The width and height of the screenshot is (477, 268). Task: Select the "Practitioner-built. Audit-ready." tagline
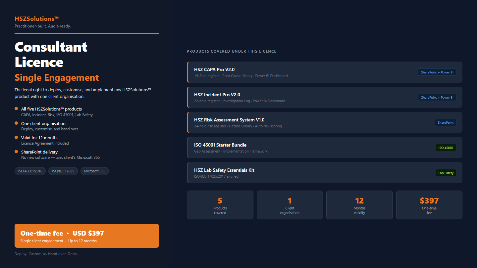(43, 26)
